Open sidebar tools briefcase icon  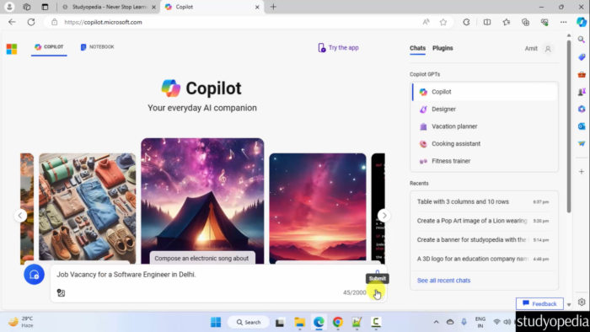point(582,74)
